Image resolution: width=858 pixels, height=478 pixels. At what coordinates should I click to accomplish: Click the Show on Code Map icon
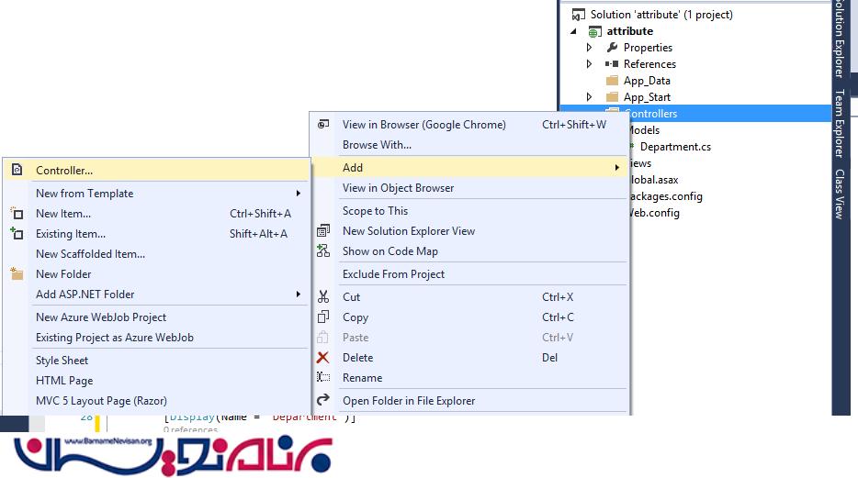click(322, 251)
